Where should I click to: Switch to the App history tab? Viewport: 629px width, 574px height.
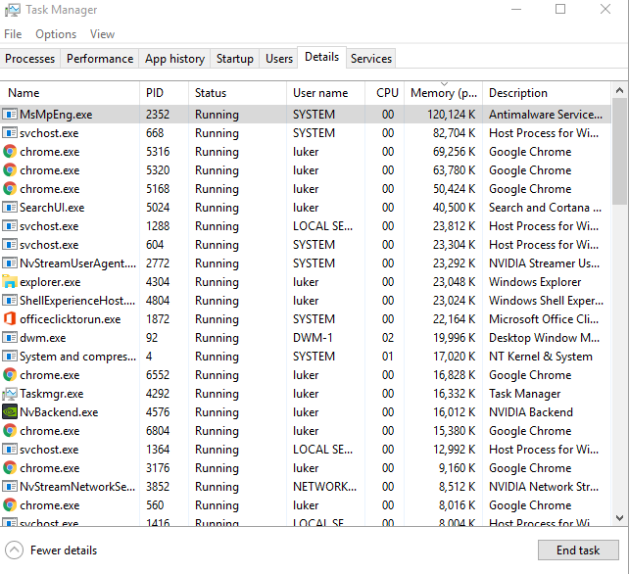click(x=174, y=59)
